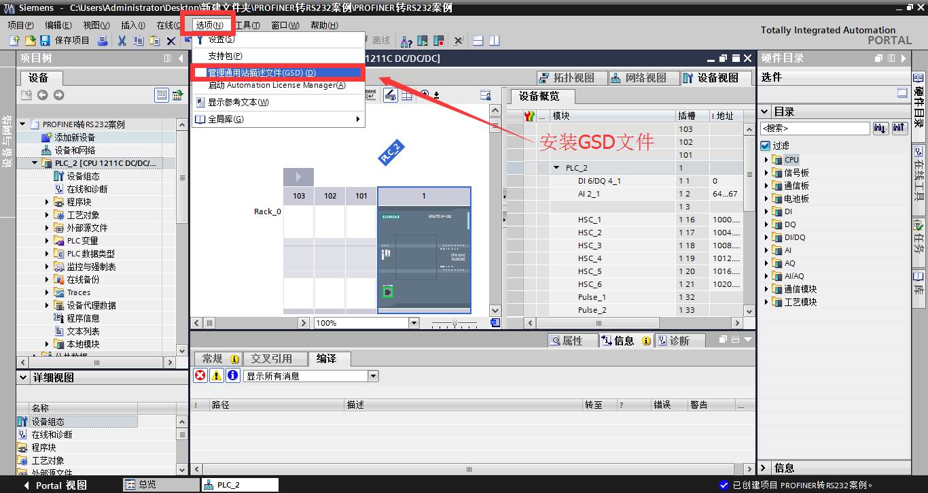Click the Open project toolbar icon
Screen dimensions: 928x493
[x=30, y=41]
